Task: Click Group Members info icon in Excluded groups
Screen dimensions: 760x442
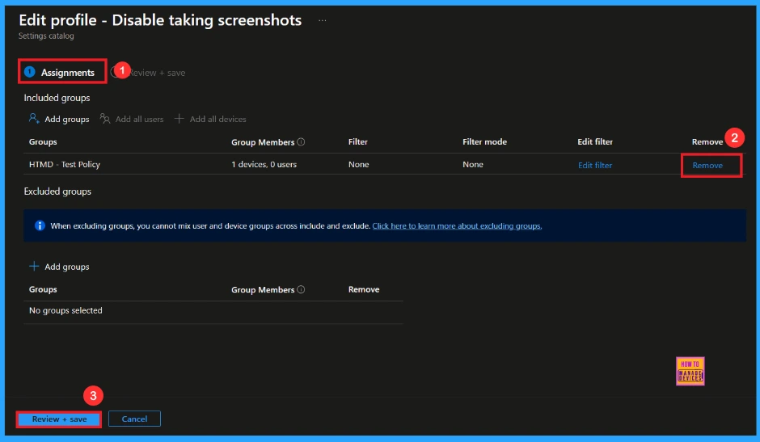Action: [x=301, y=289]
